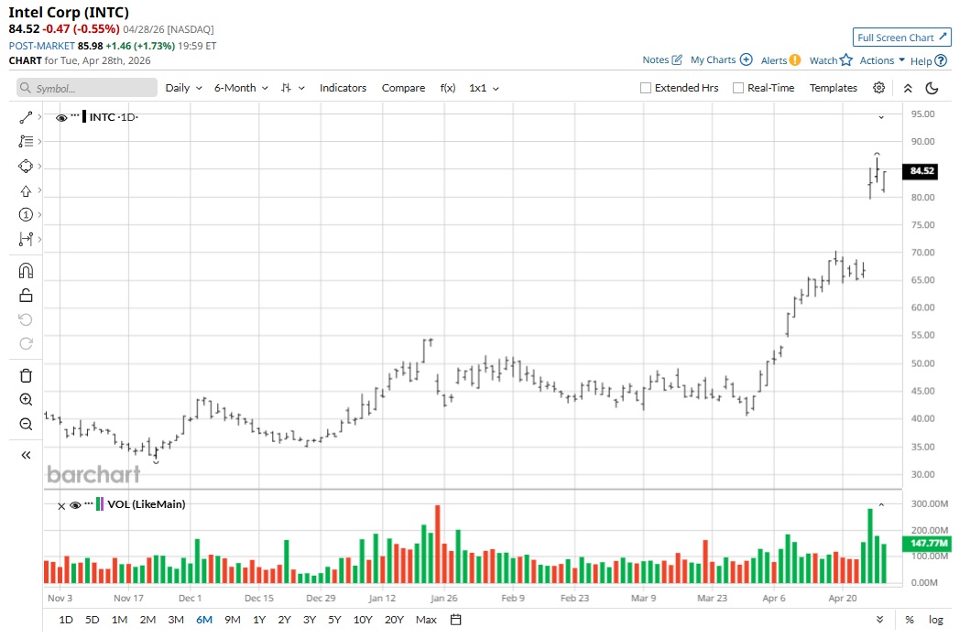Select the 20Y time range
Image resolution: width=970 pixels, height=638 pixels.
coord(394,620)
